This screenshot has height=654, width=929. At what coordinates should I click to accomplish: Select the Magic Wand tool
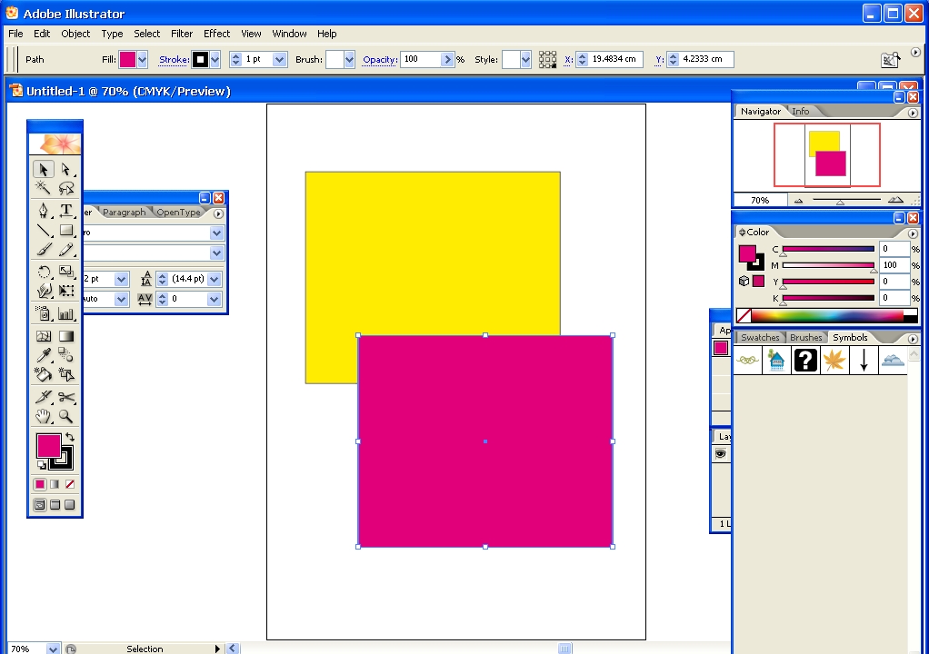point(43,188)
